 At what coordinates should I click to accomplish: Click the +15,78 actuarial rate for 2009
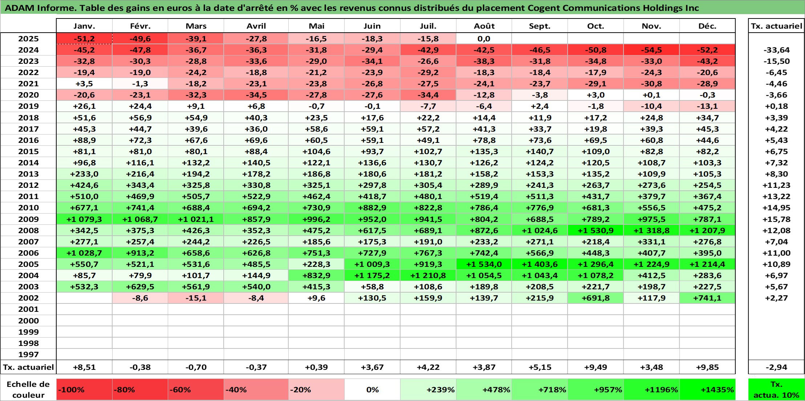point(776,219)
